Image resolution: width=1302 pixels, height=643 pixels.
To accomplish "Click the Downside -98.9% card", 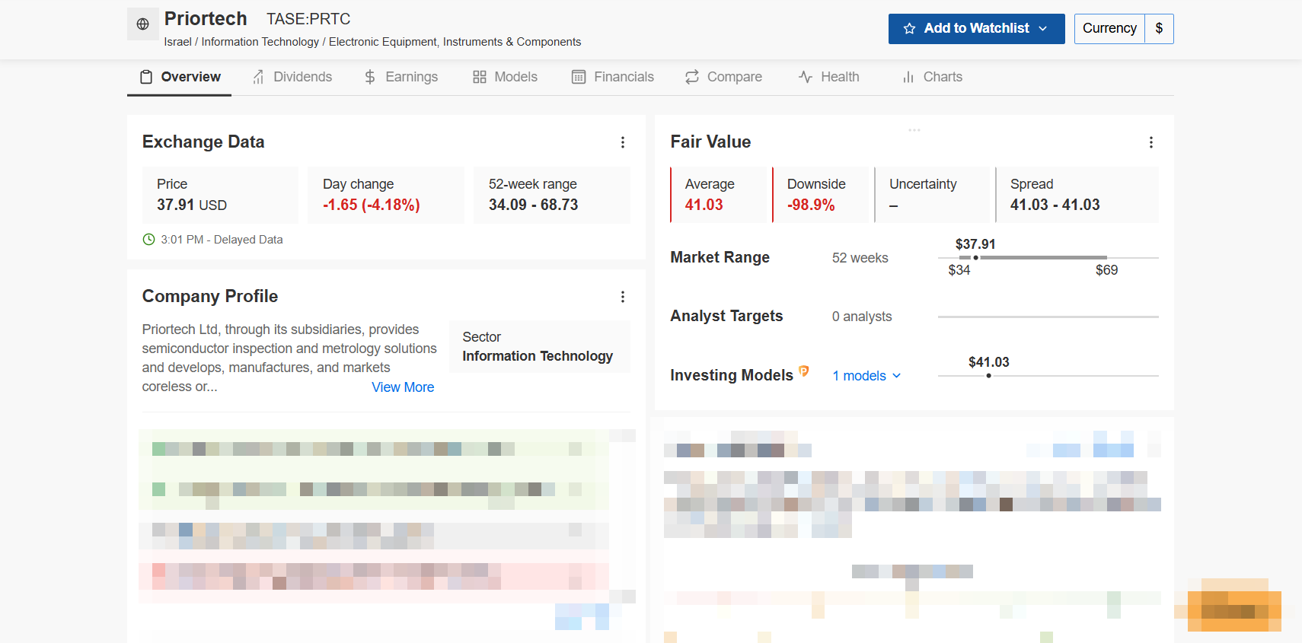I will 820,195.
